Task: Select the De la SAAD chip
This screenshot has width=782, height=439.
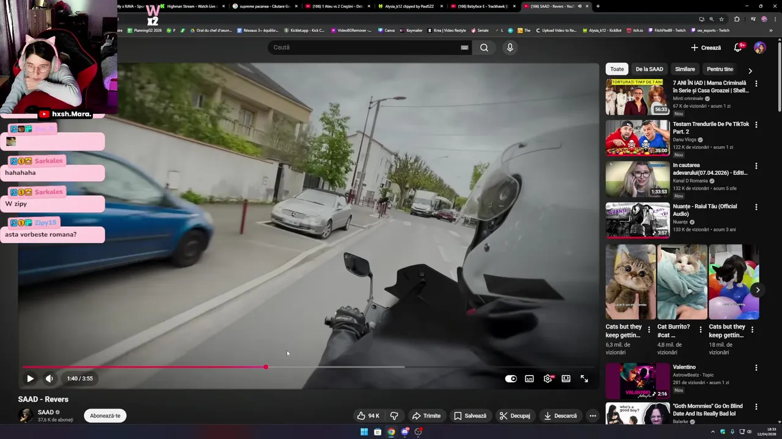Action: coord(649,70)
